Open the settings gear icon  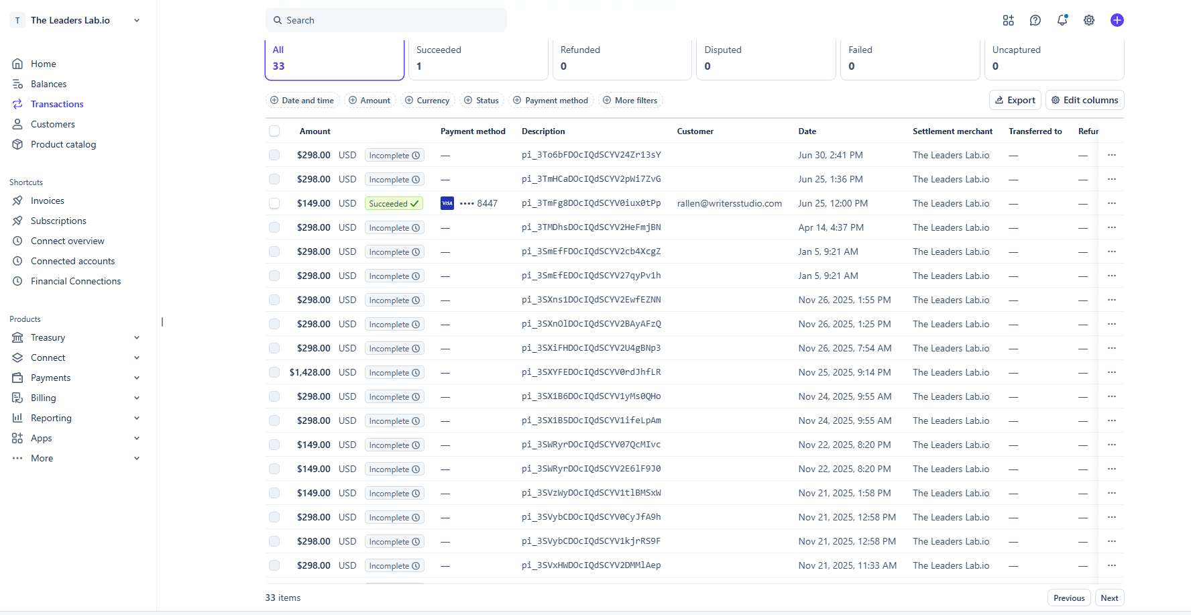1089,20
